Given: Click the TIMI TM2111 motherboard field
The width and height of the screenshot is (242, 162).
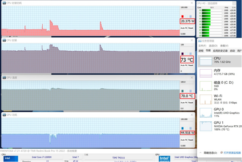Looking at the screenshot, I should [x=118, y=157].
